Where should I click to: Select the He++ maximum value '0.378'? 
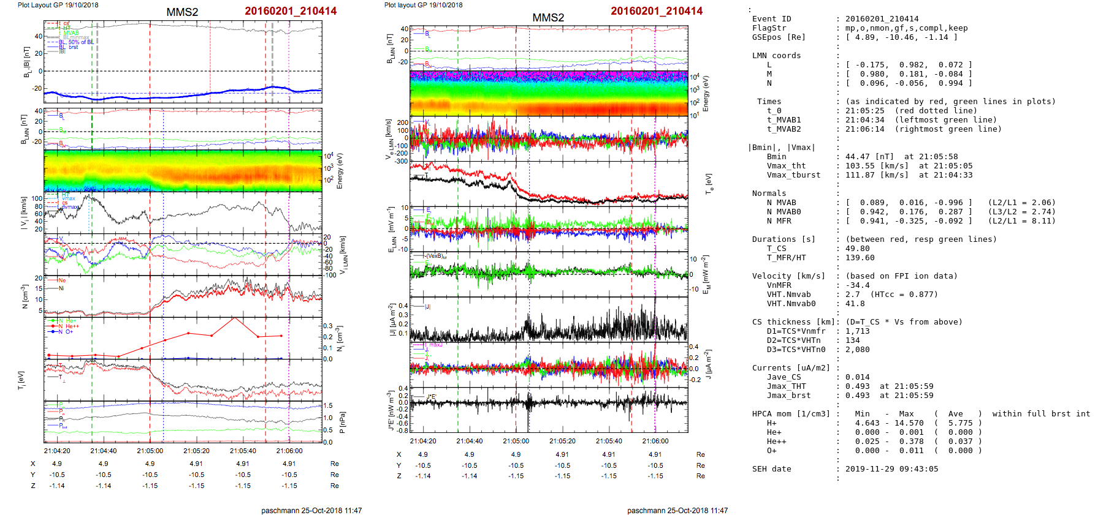[911, 442]
